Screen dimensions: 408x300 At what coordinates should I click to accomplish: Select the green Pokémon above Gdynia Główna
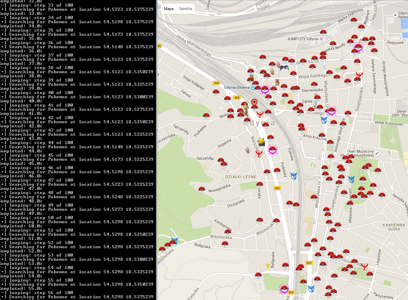pyautogui.click(x=251, y=77)
